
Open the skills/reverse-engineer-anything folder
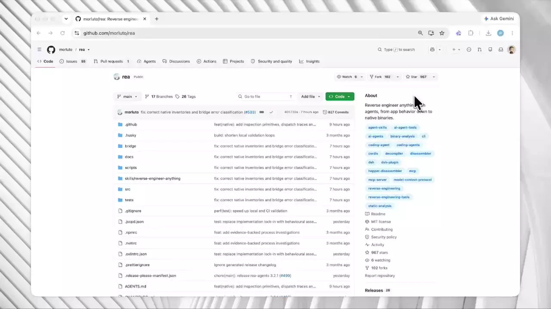tap(152, 178)
